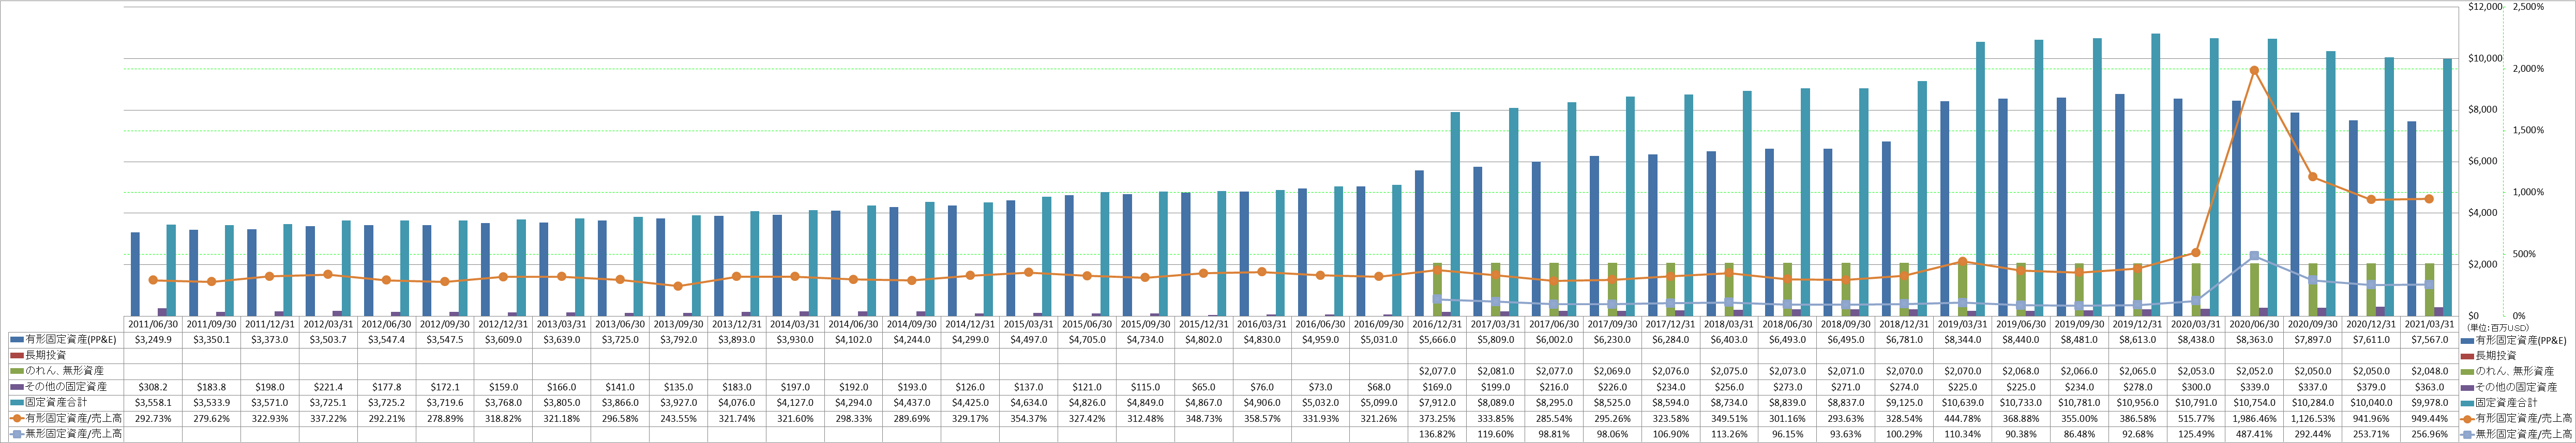The image size is (2576, 443).
Task: Click the $3,558.1 total fixed assets cell
Action: pyautogui.click(x=153, y=402)
